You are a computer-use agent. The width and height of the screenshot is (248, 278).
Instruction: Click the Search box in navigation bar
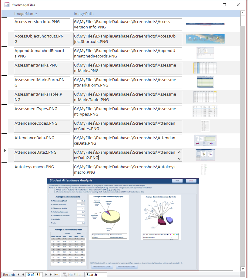pos(96,274)
